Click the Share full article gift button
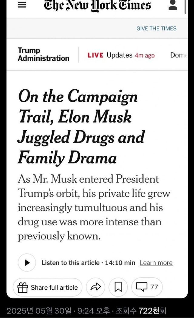The image size is (194, 318). (x=48, y=287)
